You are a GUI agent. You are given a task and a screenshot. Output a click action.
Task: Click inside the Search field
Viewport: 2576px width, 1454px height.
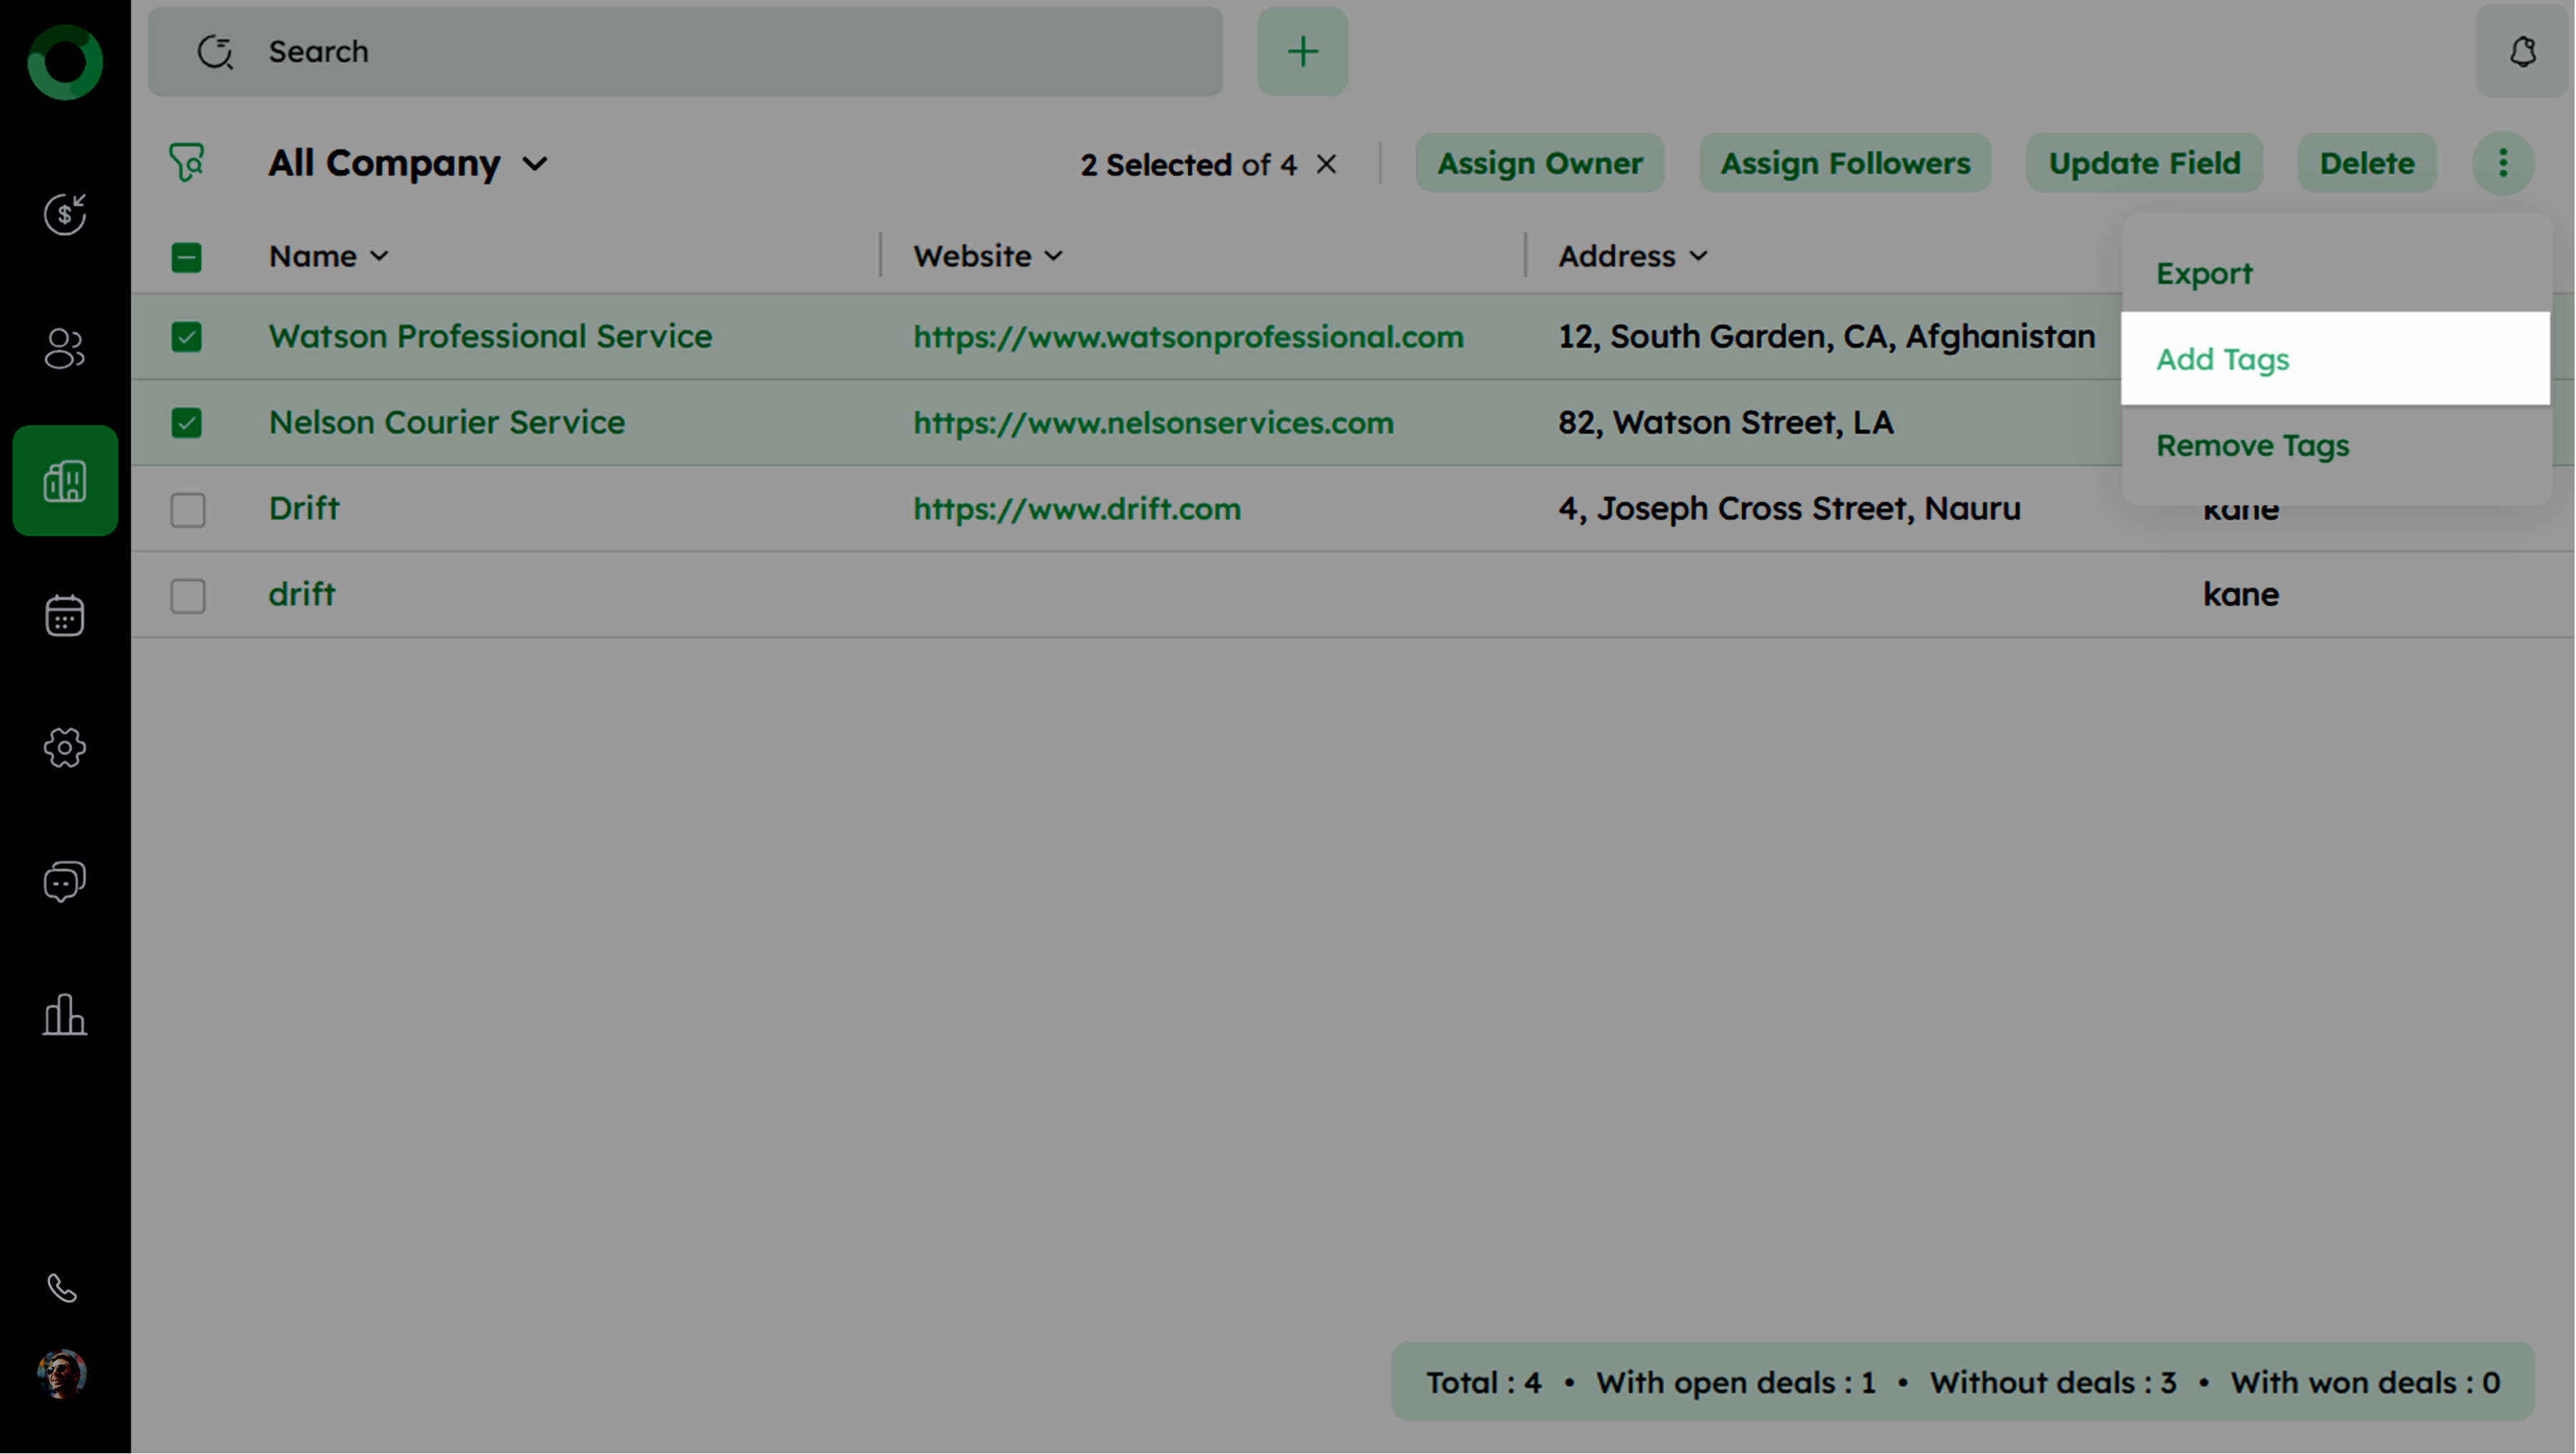coord(700,52)
